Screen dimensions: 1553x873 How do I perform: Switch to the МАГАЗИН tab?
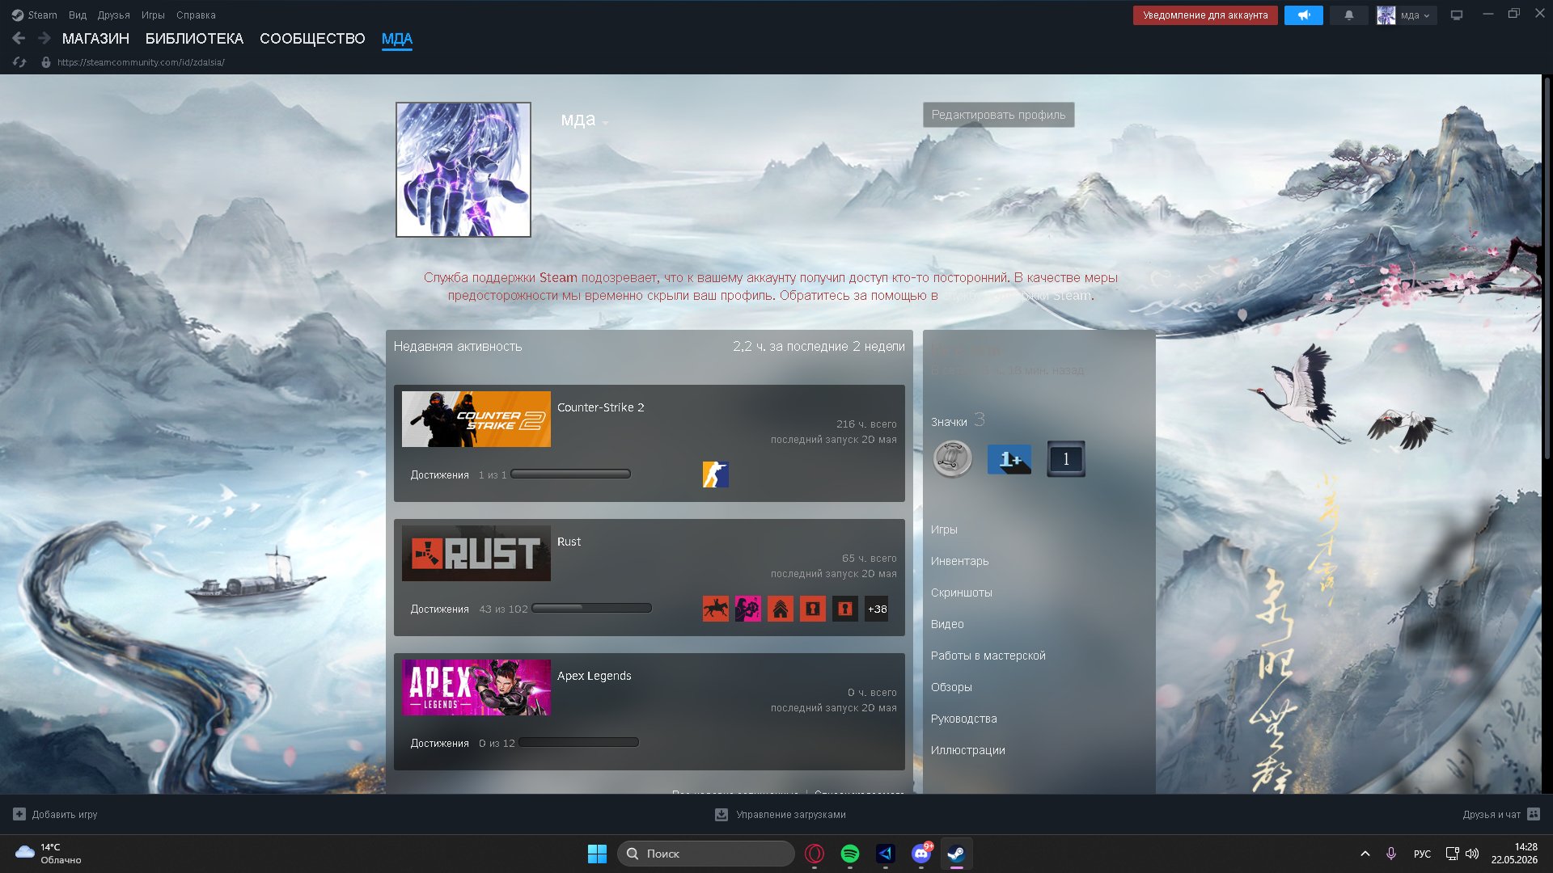coord(95,39)
